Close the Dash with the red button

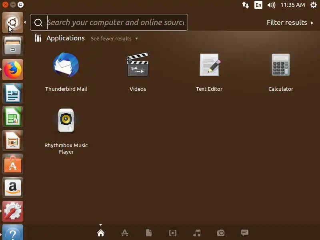(5, 4)
